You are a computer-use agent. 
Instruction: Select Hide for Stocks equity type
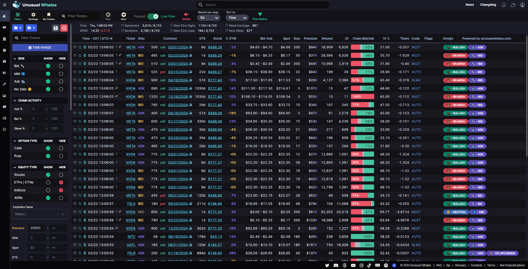pos(61,175)
